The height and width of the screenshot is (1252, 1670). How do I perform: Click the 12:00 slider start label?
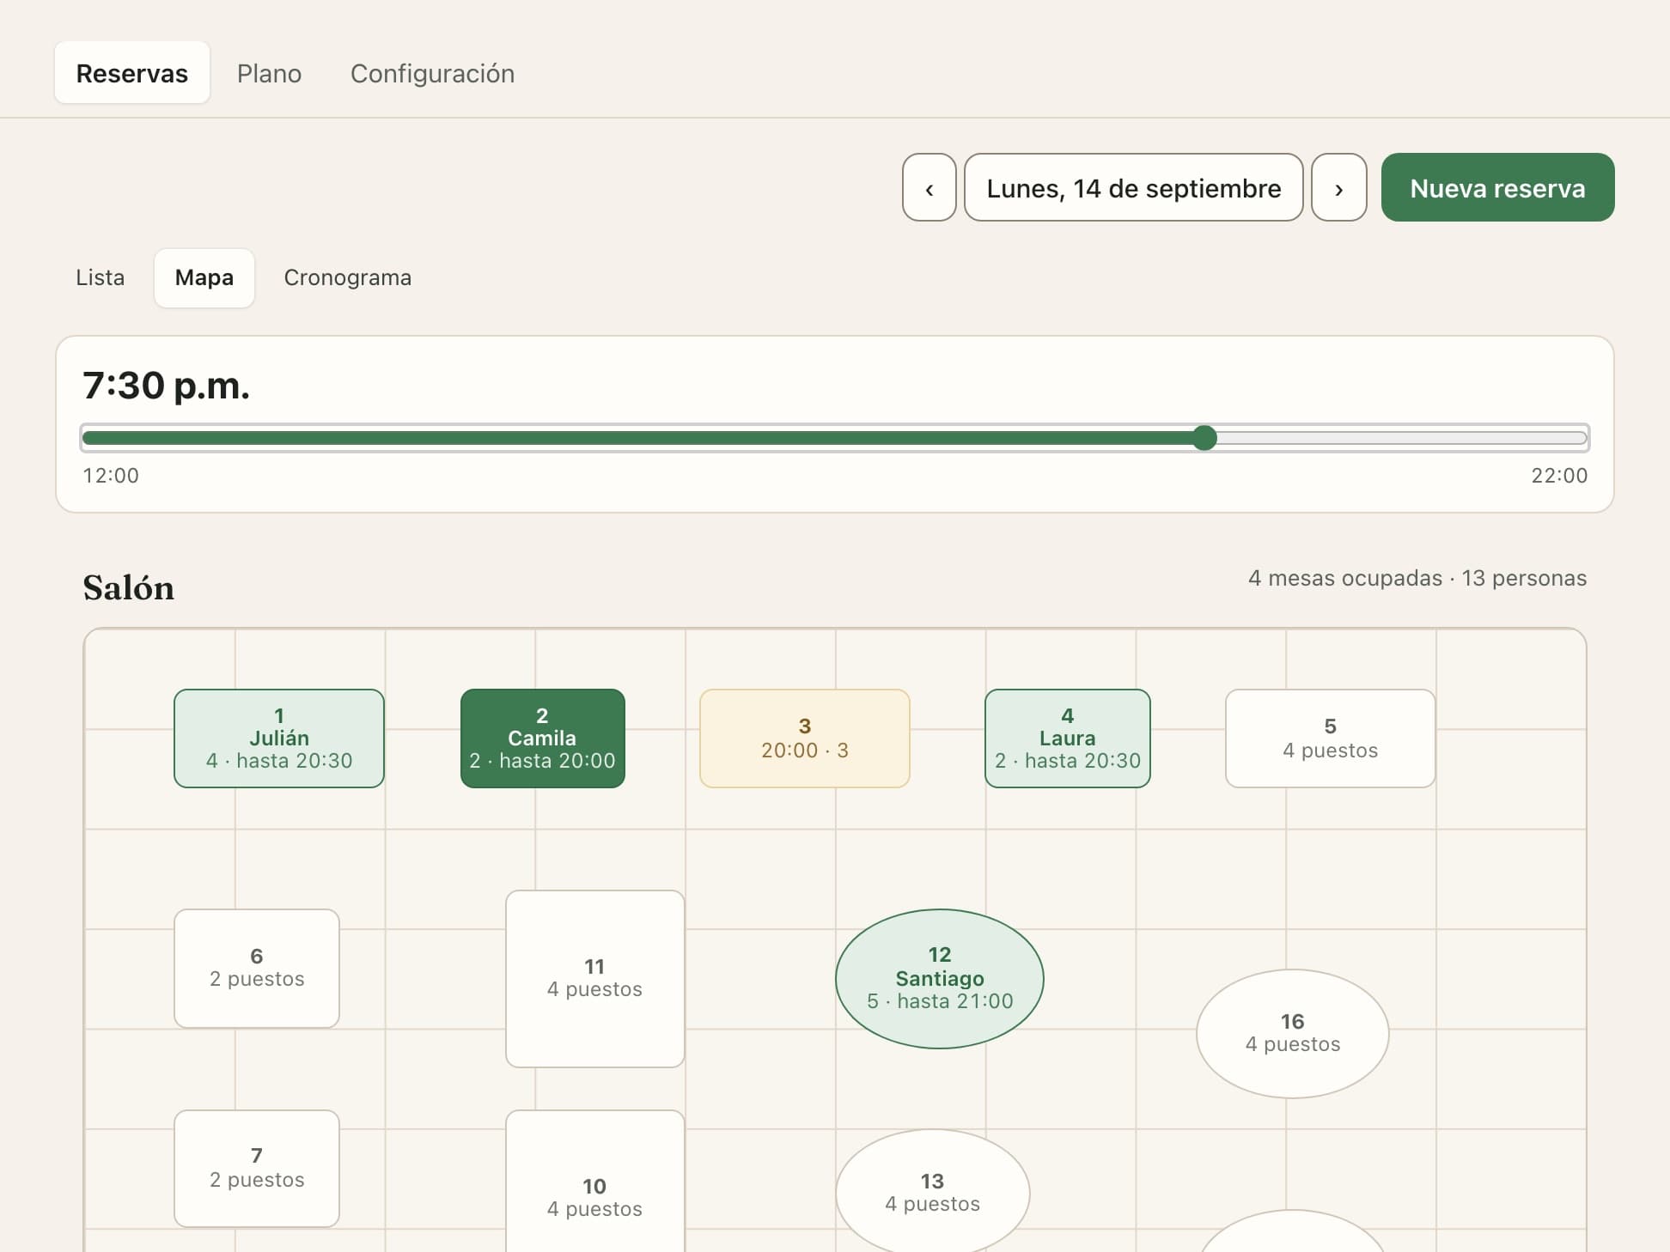[x=111, y=476]
